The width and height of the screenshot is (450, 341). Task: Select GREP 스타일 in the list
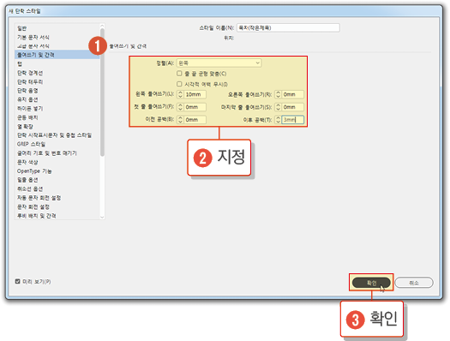tap(31, 144)
